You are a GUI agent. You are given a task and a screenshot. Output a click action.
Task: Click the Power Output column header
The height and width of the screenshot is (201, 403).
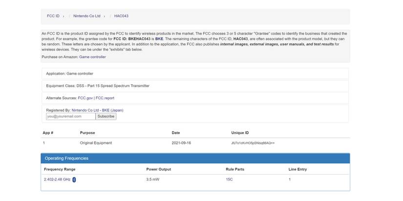158,169
